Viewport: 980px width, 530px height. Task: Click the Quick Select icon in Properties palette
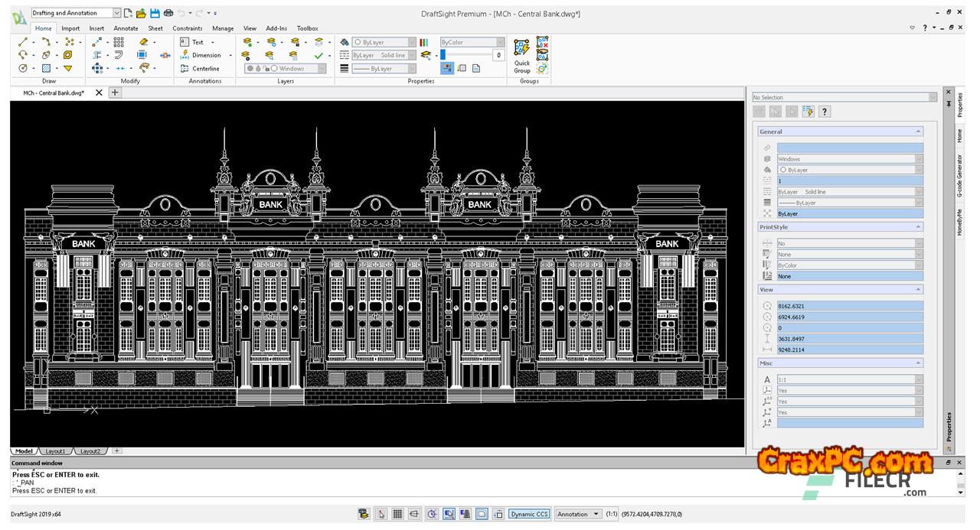point(808,112)
